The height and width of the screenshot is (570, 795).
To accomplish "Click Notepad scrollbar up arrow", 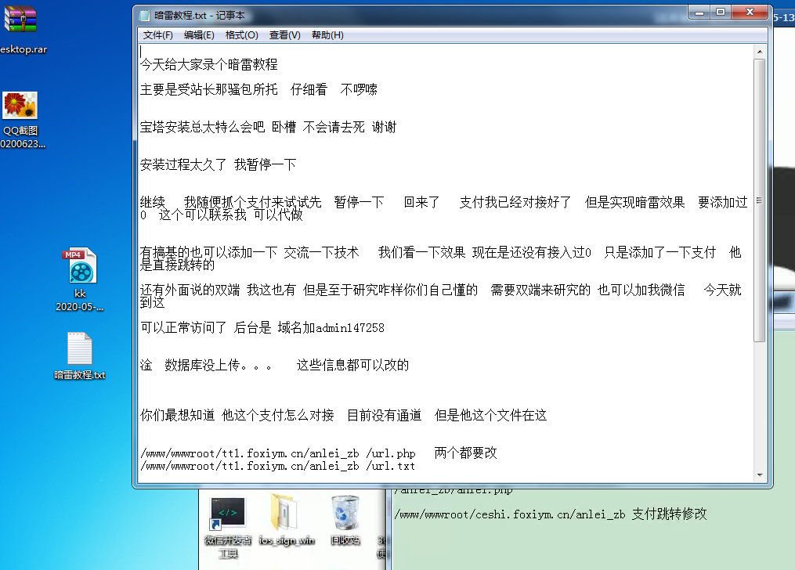I will (x=760, y=52).
